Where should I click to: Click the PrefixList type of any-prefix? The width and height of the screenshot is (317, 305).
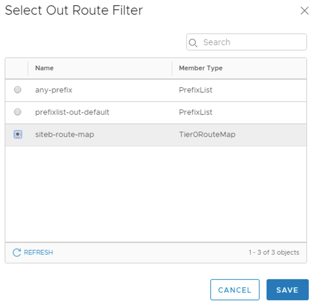point(195,90)
